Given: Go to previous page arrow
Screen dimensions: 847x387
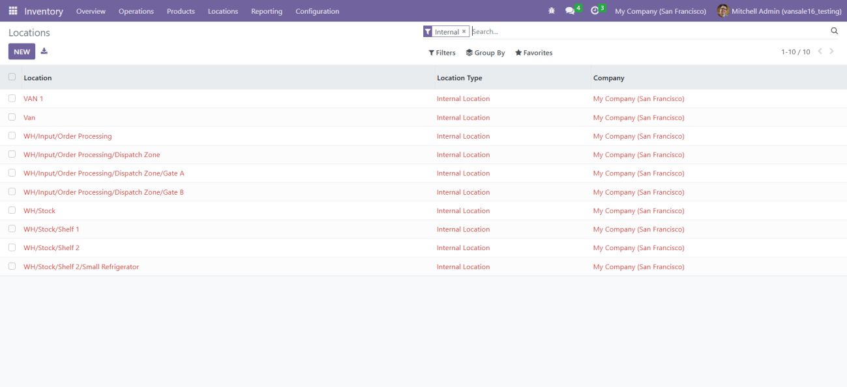Looking at the screenshot, I should pyautogui.click(x=820, y=51).
